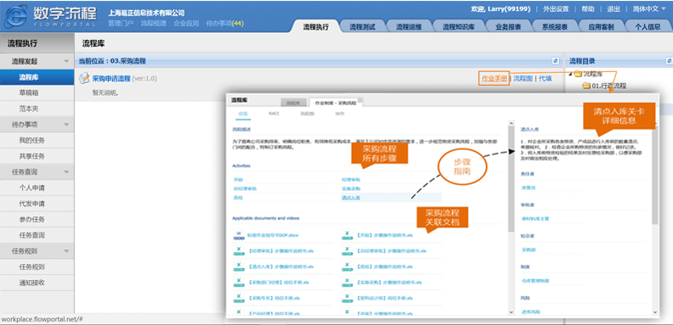Click the refresh icon on the 流程目录 header
The image size is (673, 325).
tap(669, 61)
